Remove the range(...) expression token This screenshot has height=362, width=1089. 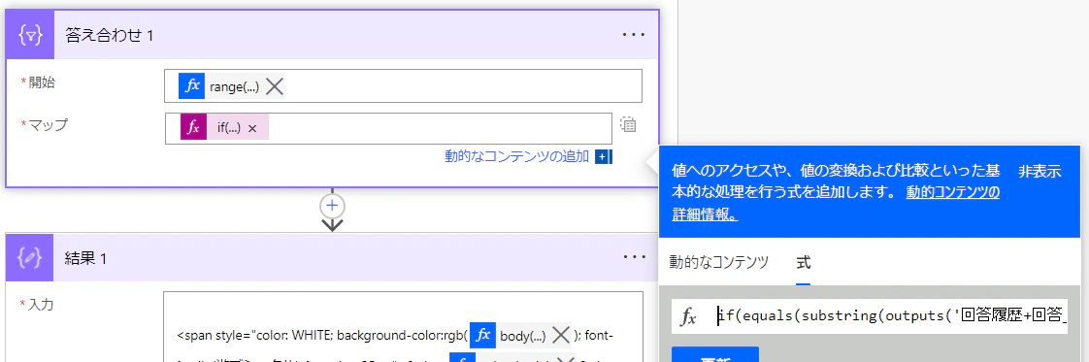click(275, 86)
